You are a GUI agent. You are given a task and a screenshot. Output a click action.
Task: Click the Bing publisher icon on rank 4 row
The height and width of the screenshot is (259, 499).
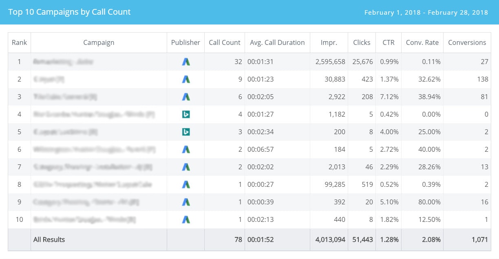point(185,114)
